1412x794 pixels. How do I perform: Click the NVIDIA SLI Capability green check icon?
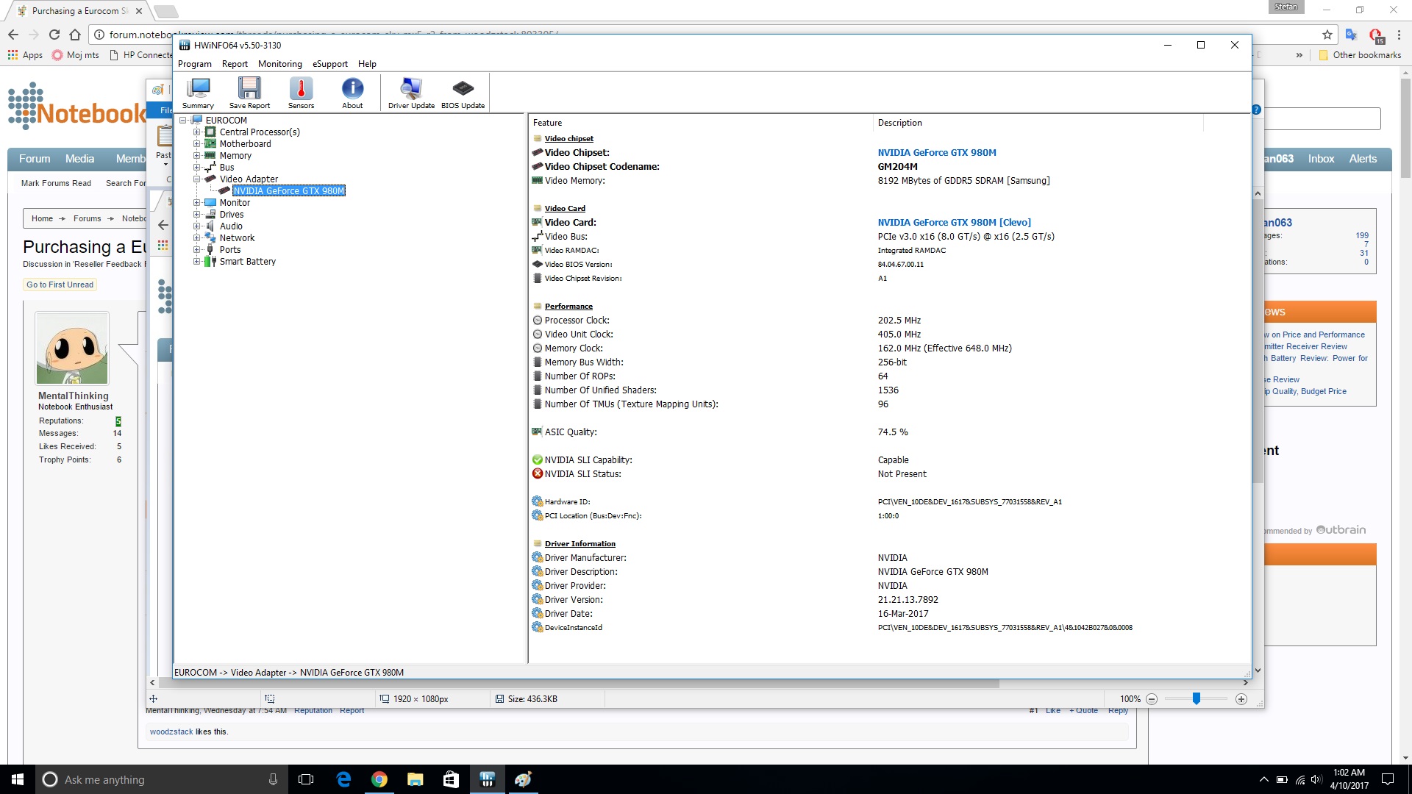(537, 460)
